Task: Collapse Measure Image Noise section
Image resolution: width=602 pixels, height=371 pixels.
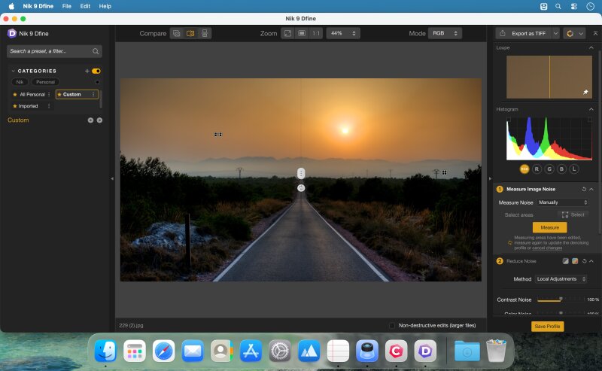Action: [591, 189]
